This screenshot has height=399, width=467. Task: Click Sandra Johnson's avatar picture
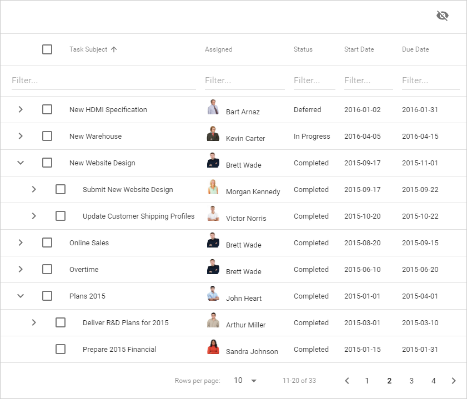[x=213, y=347]
